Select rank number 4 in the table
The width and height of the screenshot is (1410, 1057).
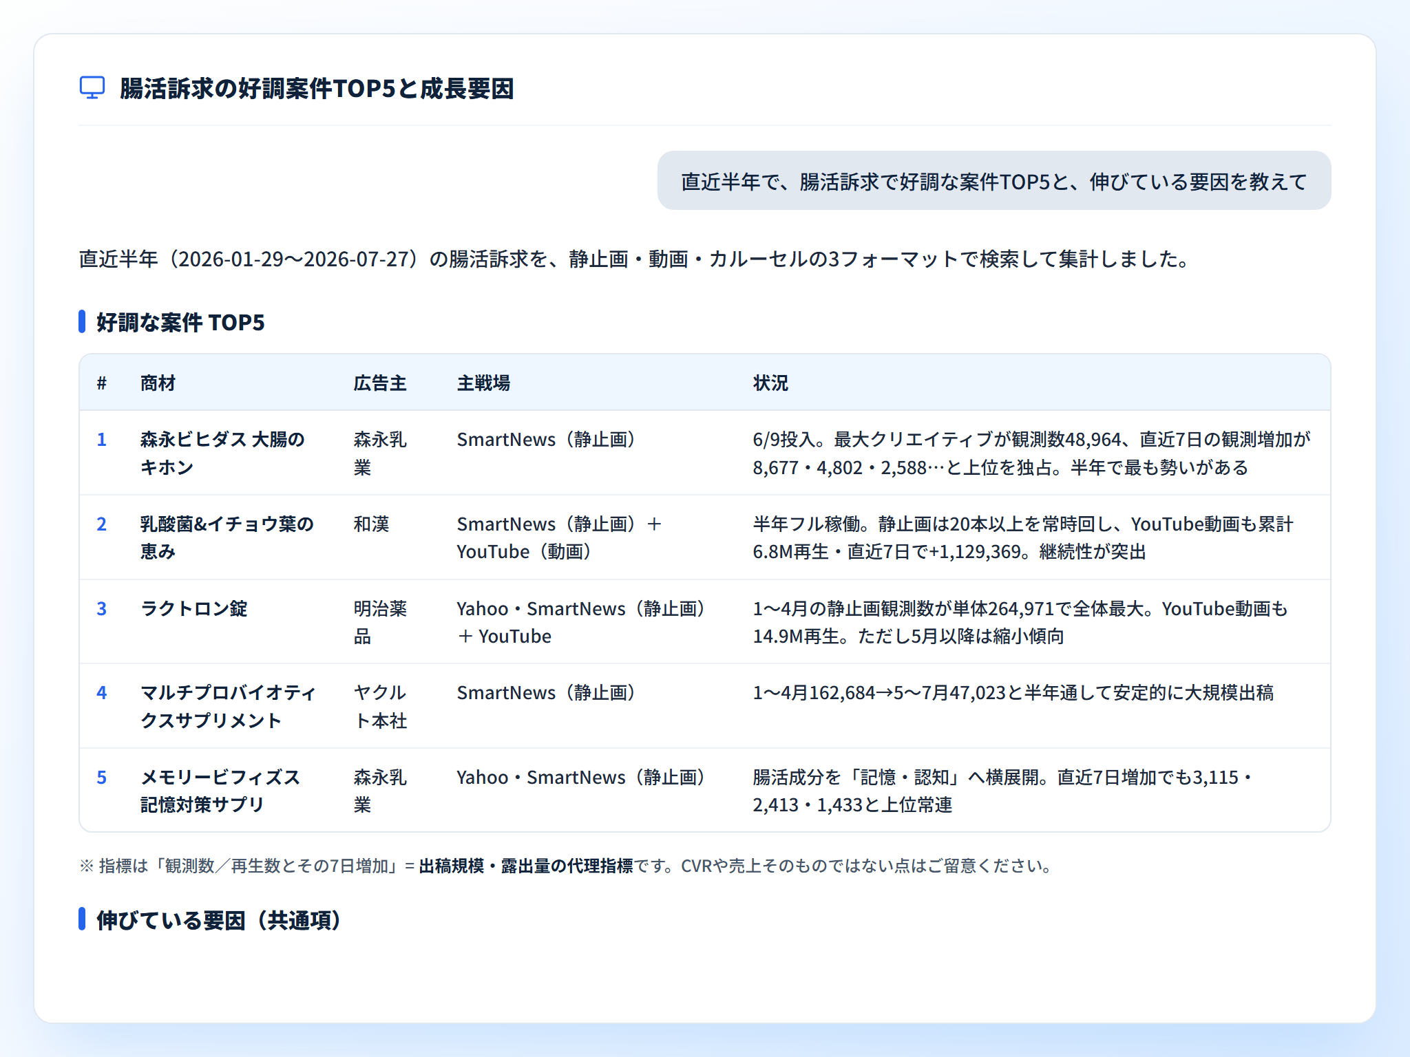102,692
